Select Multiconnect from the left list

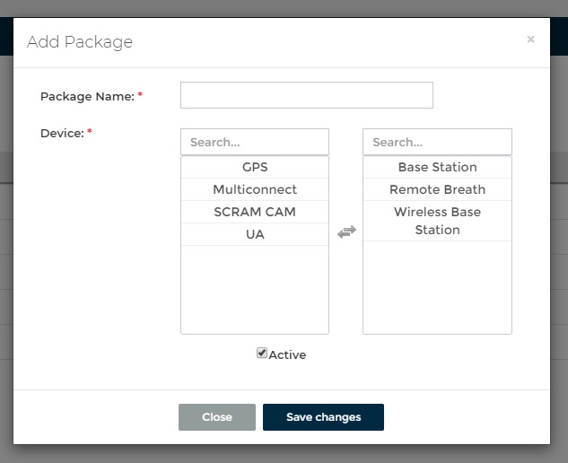tap(255, 189)
